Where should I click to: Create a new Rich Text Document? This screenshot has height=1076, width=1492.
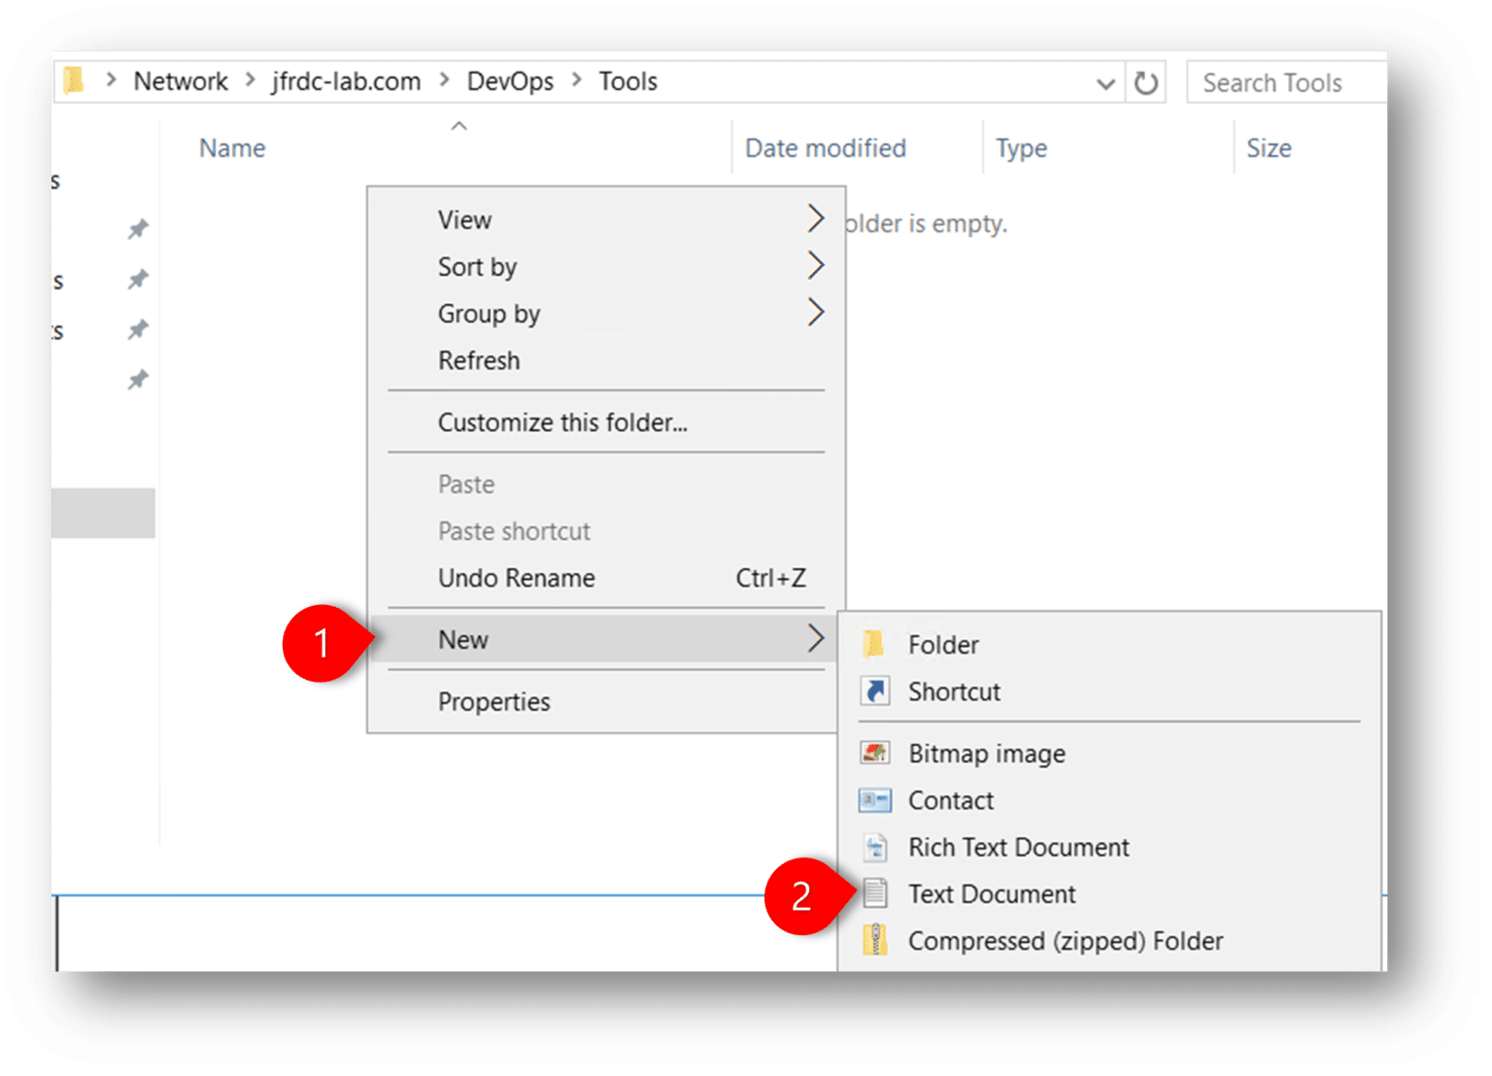pos(875,847)
